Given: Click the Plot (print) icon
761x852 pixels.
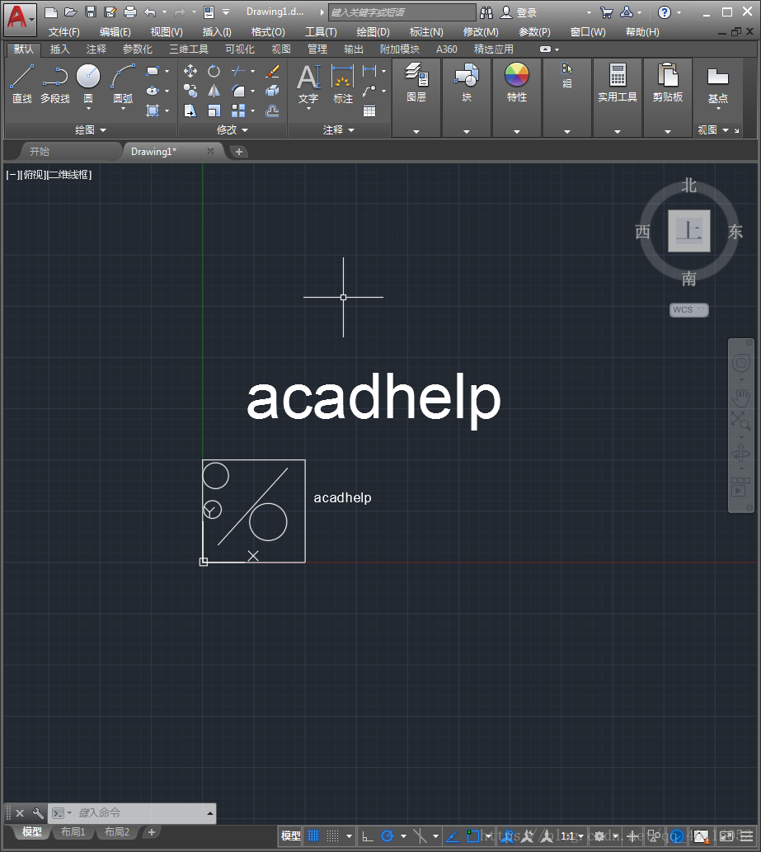Looking at the screenshot, I should [130, 12].
